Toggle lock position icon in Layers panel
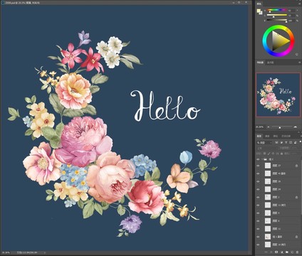 tap(273, 154)
